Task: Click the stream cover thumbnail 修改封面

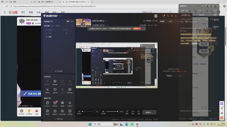Action: [x=83, y=23]
